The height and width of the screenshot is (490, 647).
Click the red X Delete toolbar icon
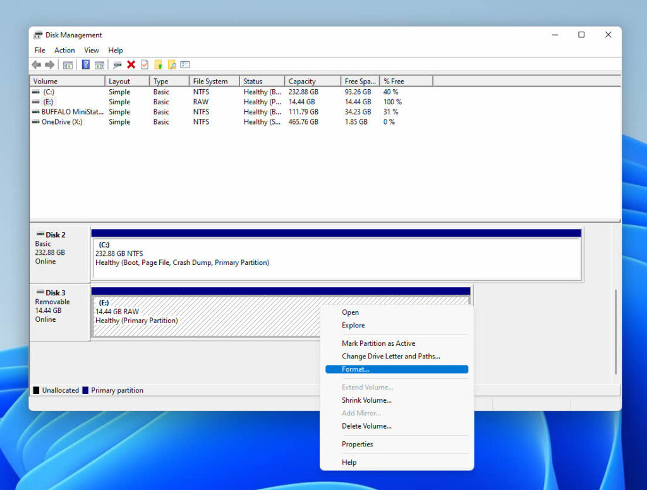click(131, 65)
